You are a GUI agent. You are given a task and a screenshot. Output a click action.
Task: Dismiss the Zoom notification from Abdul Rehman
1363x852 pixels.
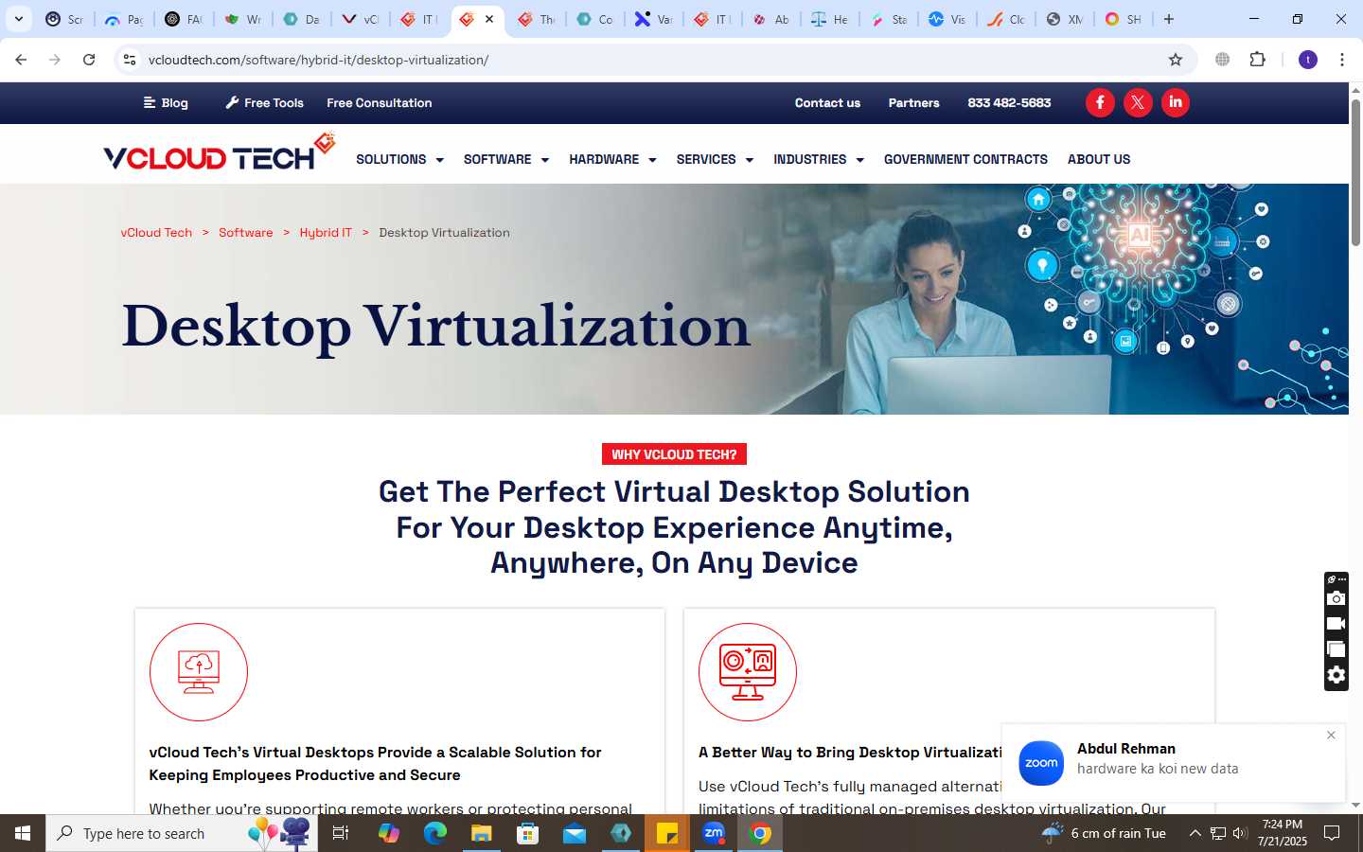point(1331,736)
